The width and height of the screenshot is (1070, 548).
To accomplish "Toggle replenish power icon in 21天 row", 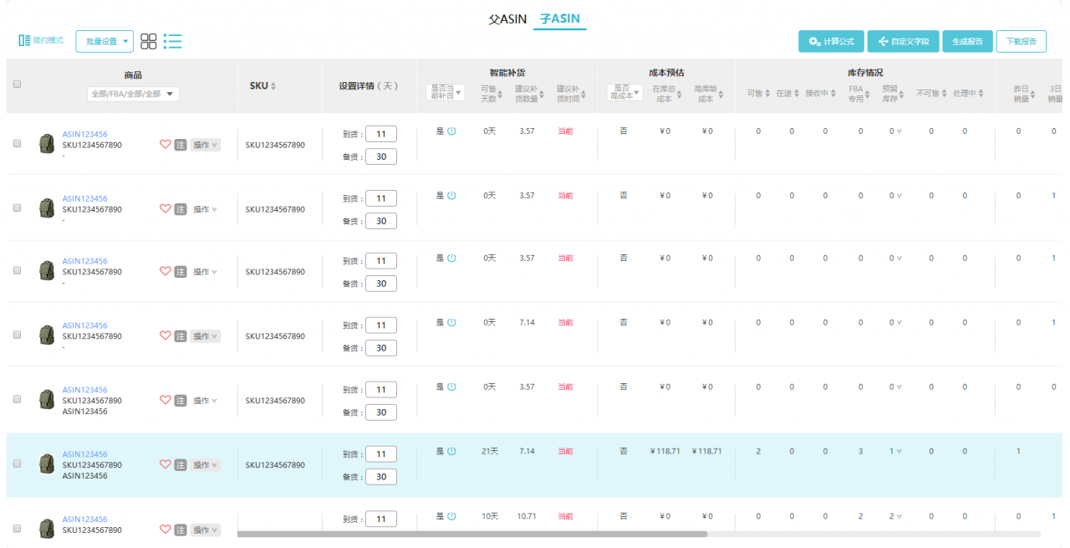I will click(451, 451).
